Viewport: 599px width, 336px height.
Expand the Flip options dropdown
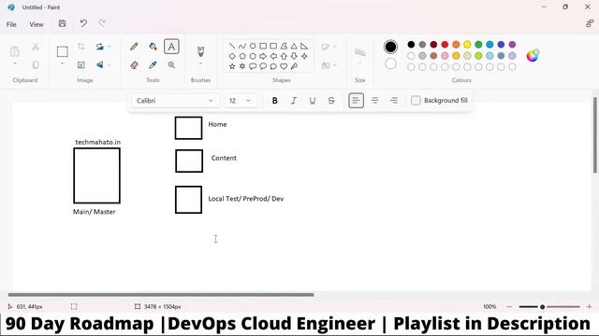pos(109,65)
